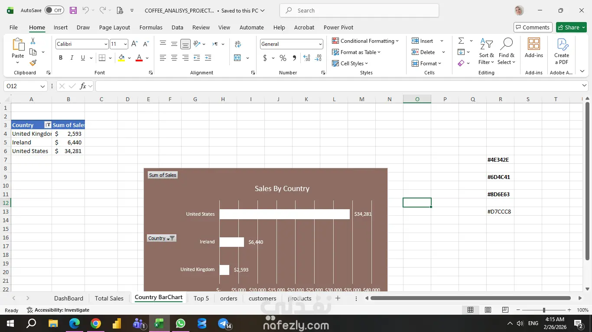Click the Accounting dollar format icon
This screenshot has width=592, height=332.
265,58
